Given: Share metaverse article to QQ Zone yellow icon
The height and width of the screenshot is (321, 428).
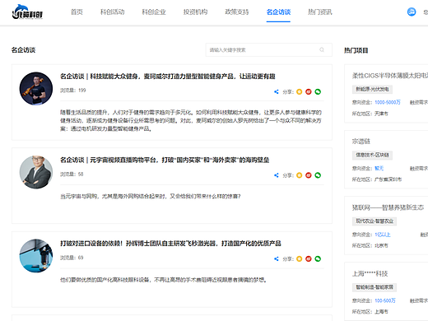Looking at the screenshot, I should click(300, 175).
